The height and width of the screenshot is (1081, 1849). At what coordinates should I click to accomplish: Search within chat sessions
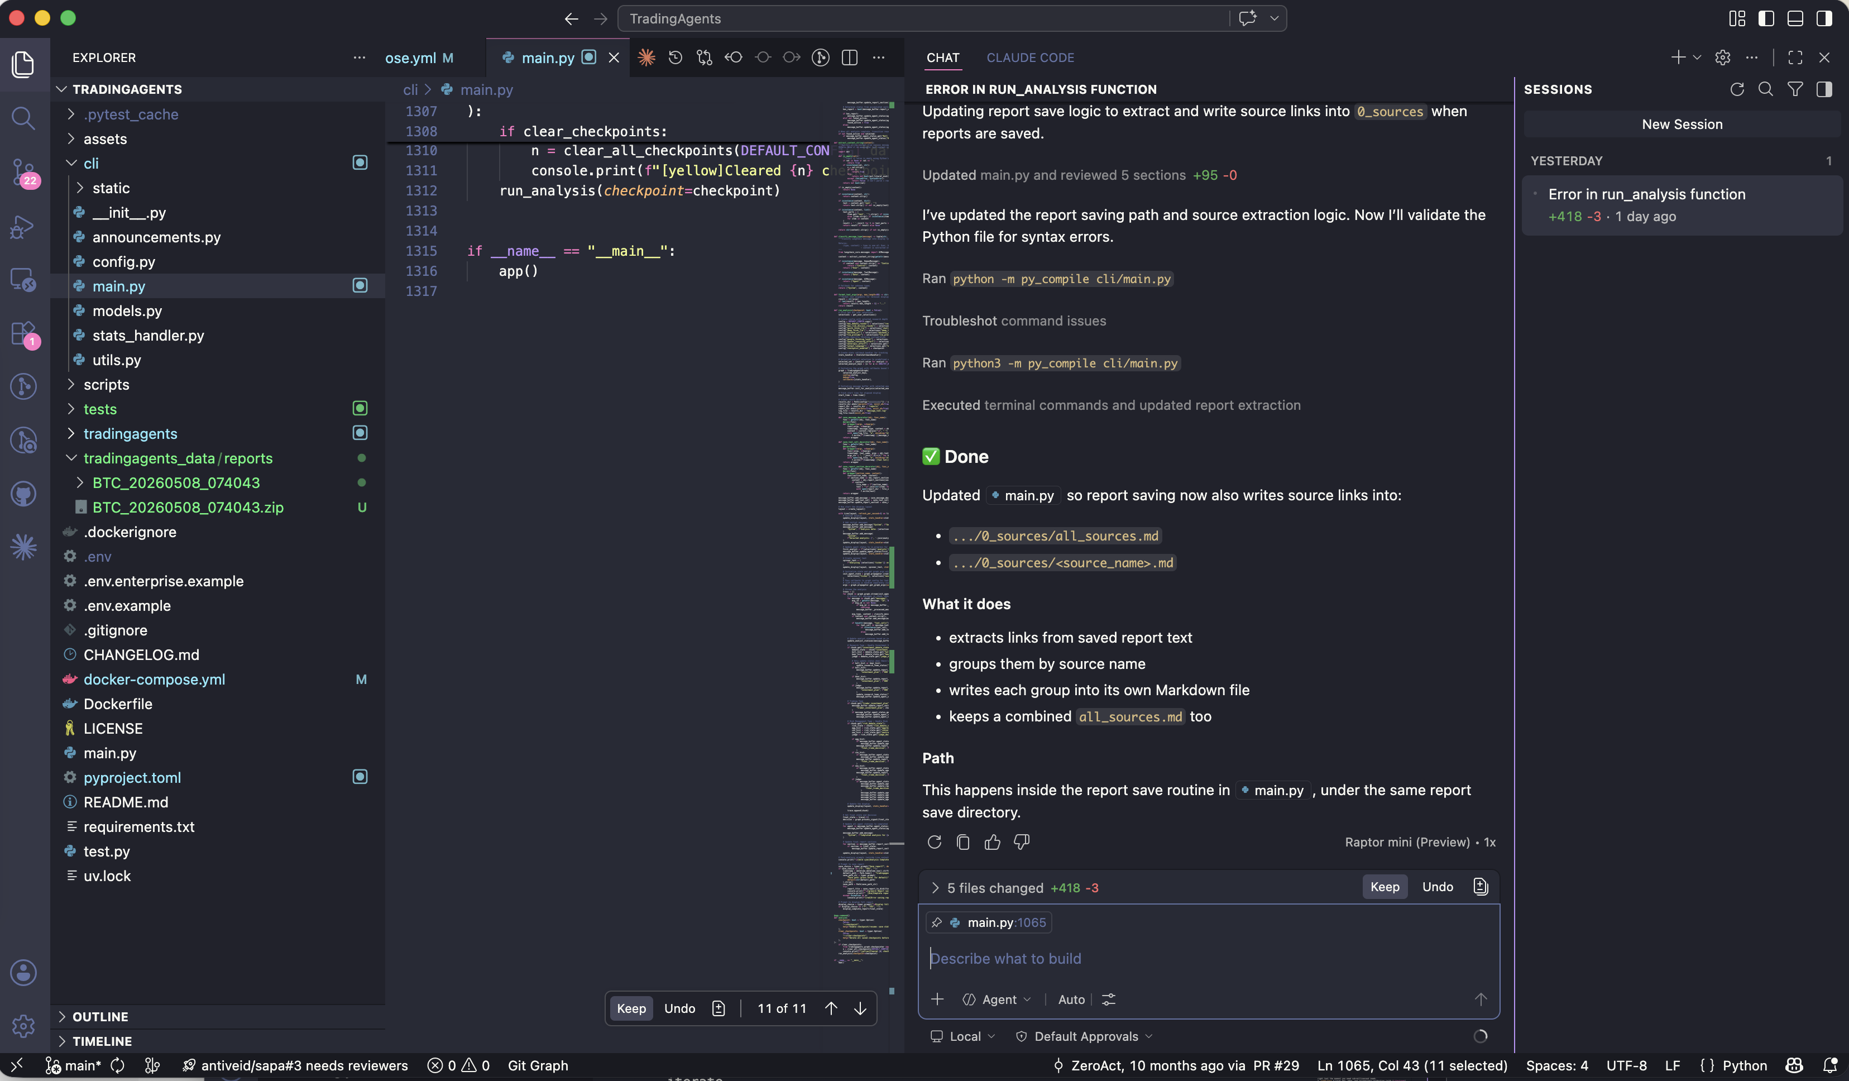click(1766, 89)
